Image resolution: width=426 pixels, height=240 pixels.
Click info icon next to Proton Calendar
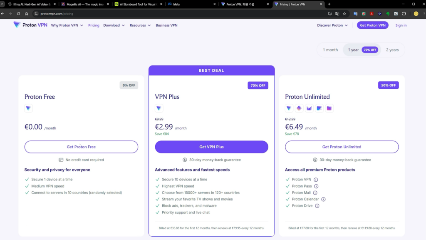pyautogui.click(x=323, y=199)
